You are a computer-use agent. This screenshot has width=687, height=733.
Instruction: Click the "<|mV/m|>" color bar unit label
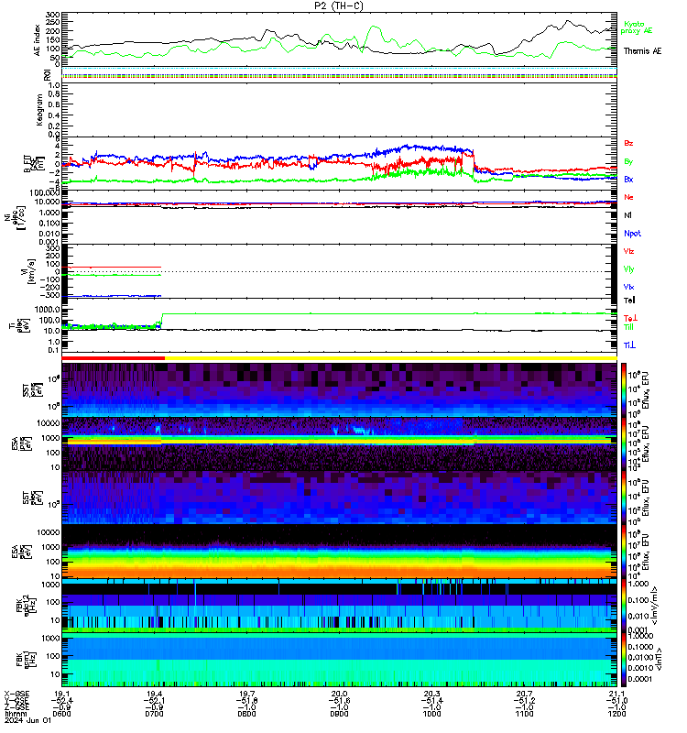(655, 606)
